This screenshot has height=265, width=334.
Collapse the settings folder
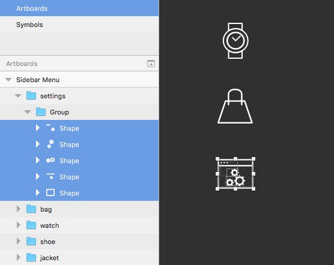point(18,96)
